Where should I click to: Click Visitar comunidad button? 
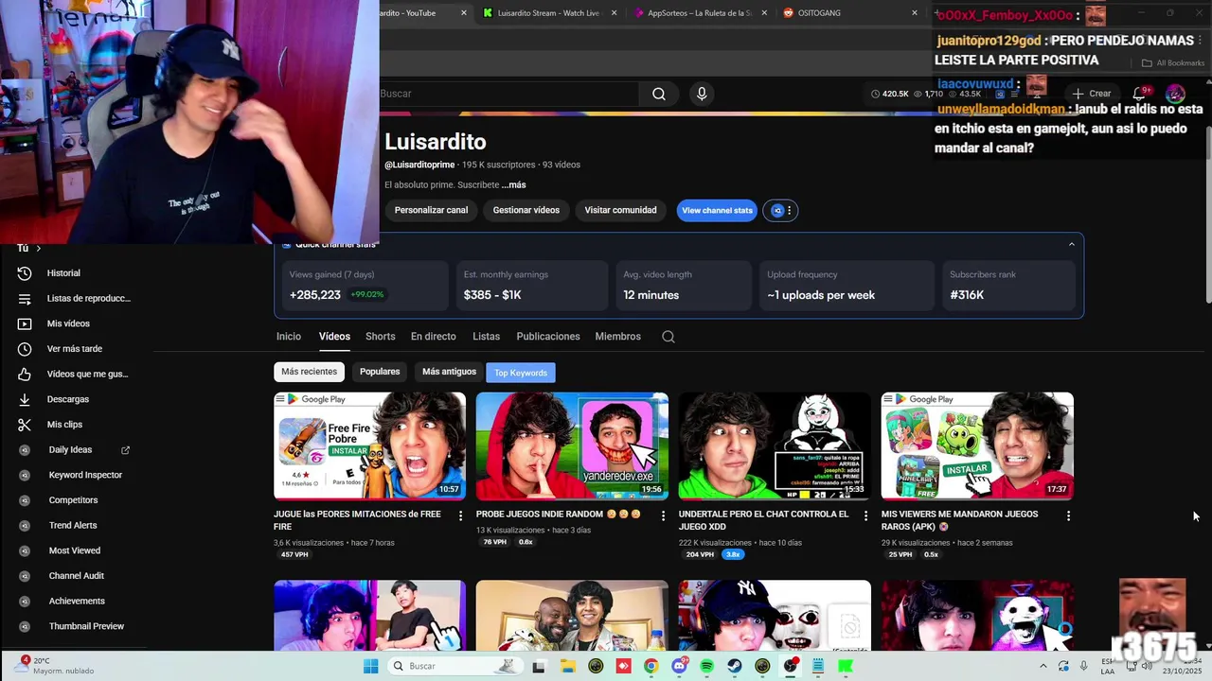[621, 210]
